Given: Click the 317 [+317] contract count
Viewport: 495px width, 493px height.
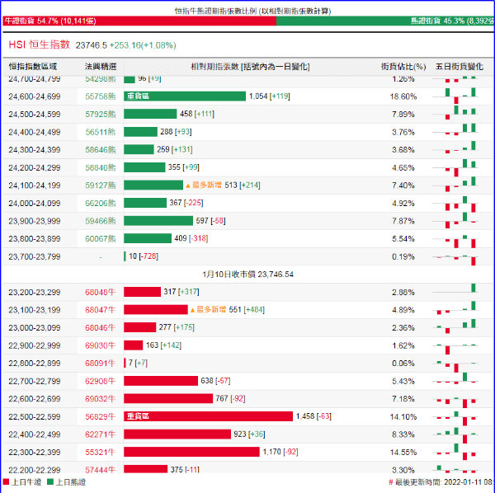Looking at the screenshot, I should pyautogui.click(x=181, y=292).
